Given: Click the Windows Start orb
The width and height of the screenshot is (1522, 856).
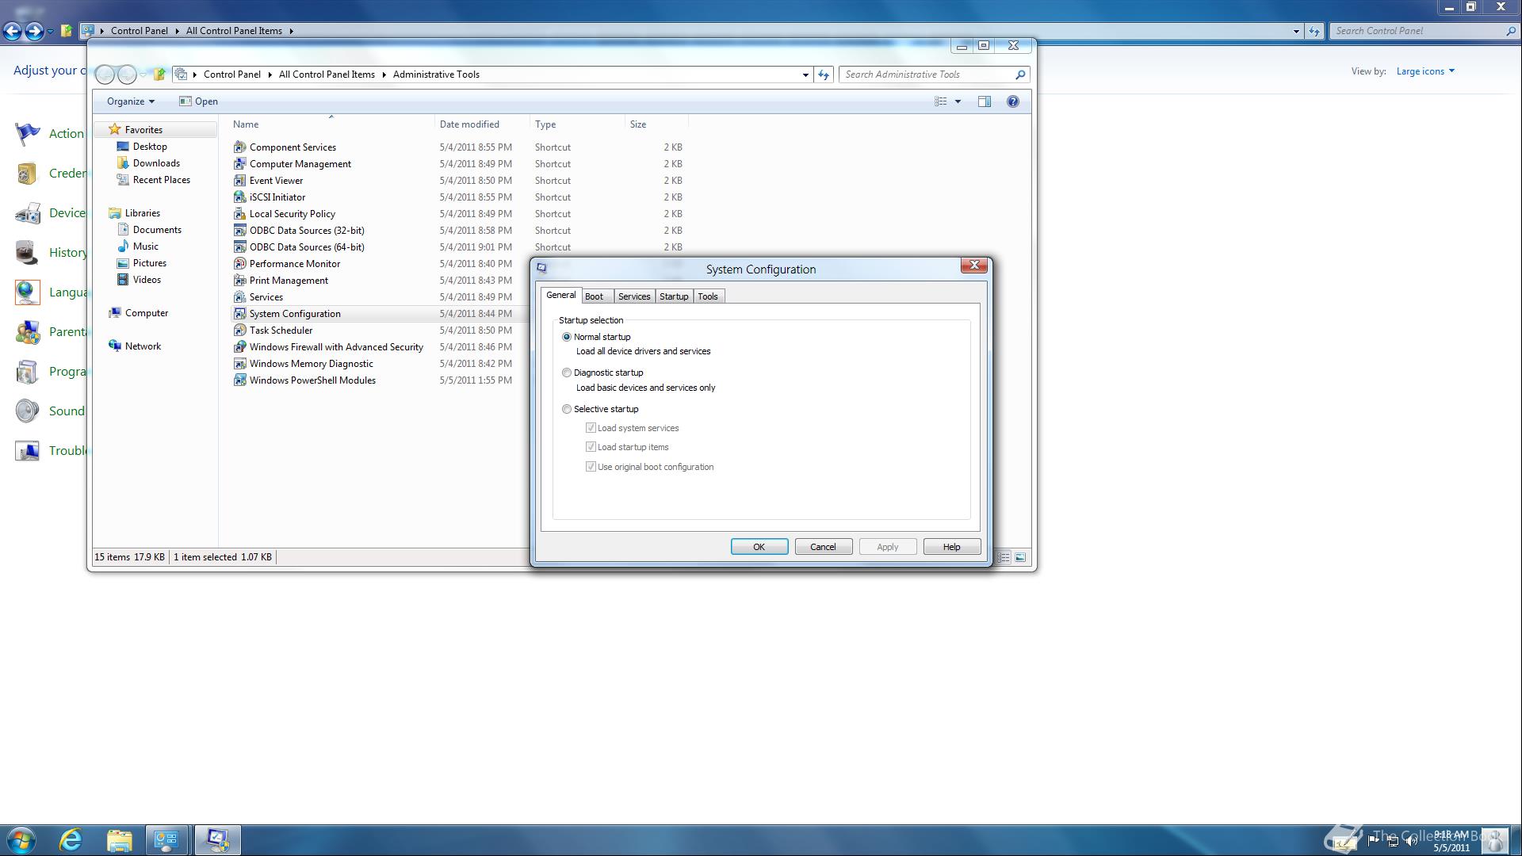Looking at the screenshot, I should [x=21, y=840].
